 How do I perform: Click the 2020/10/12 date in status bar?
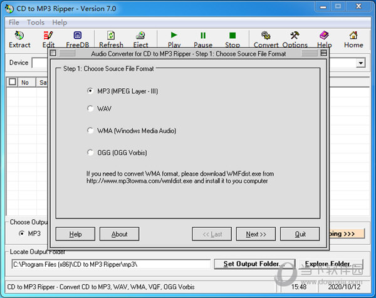pos(344,287)
